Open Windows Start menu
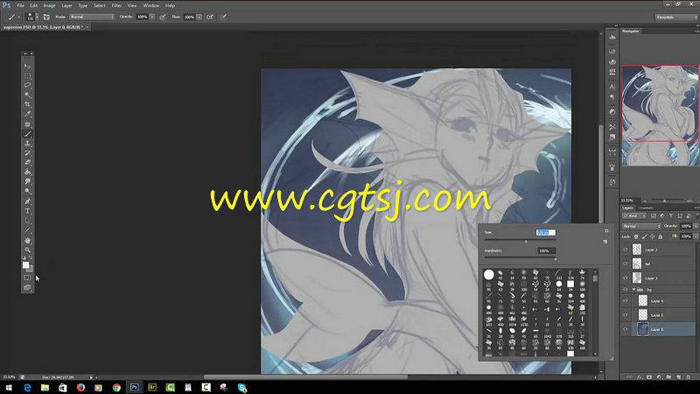 point(9,387)
